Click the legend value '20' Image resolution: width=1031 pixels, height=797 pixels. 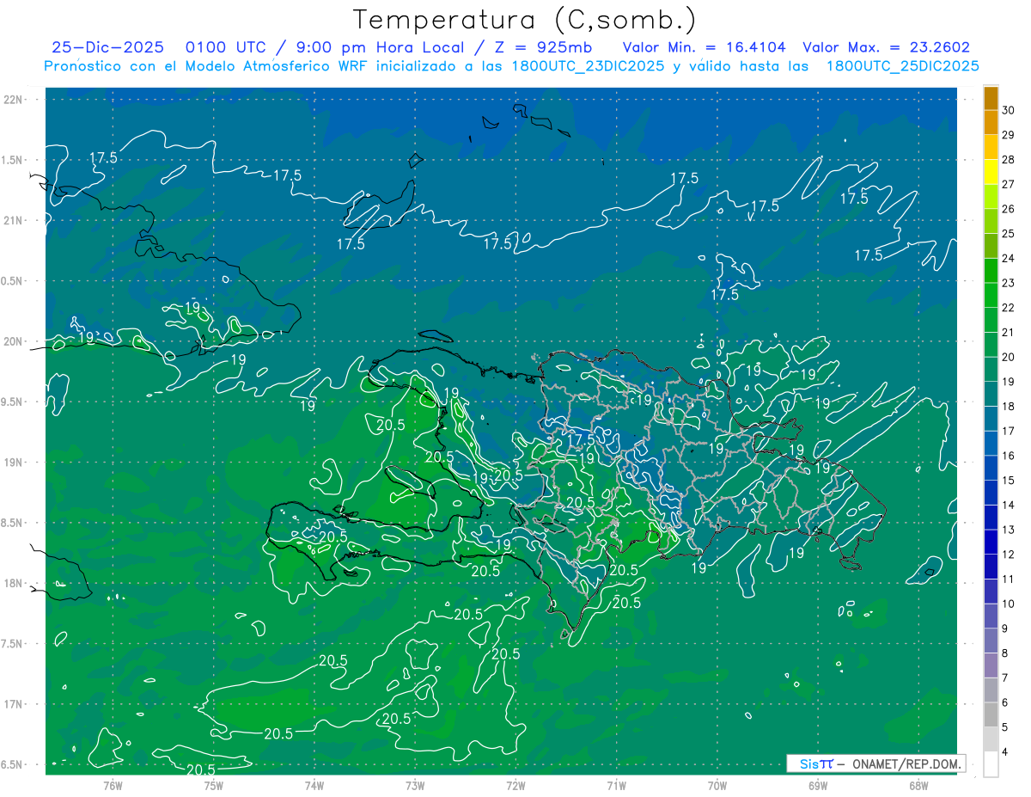point(1010,357)
